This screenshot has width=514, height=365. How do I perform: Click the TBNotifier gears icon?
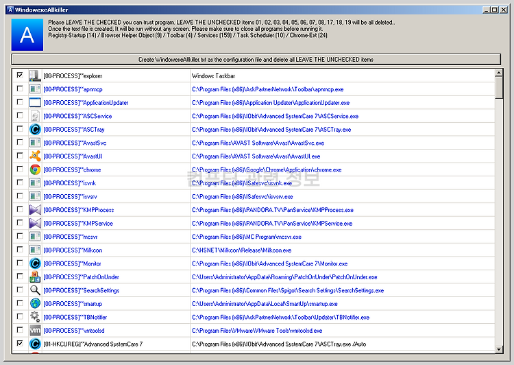click(x=35, y=317)
